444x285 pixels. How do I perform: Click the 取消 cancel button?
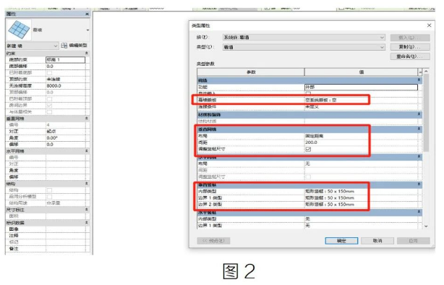377,241
